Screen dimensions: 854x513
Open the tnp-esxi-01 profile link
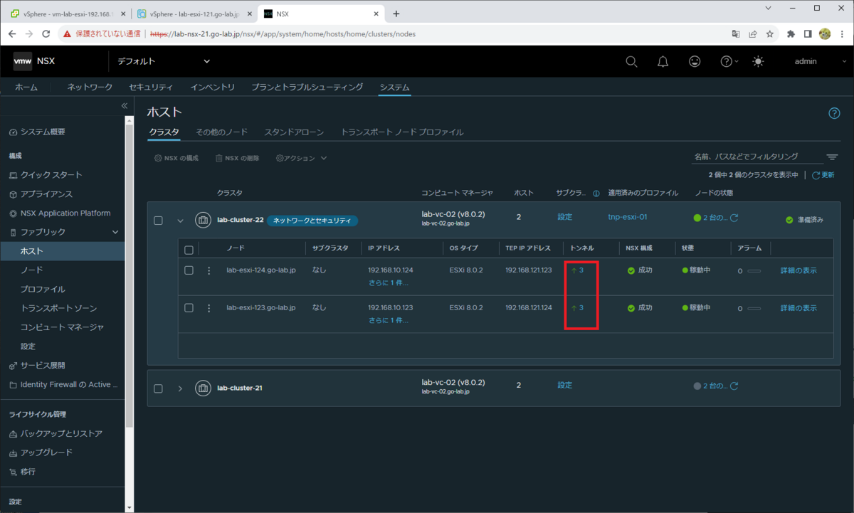627,217
